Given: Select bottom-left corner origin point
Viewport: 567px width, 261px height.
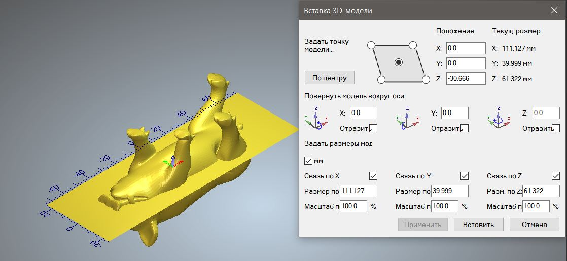Looking at the screenshot, I should tap(382, 79).
